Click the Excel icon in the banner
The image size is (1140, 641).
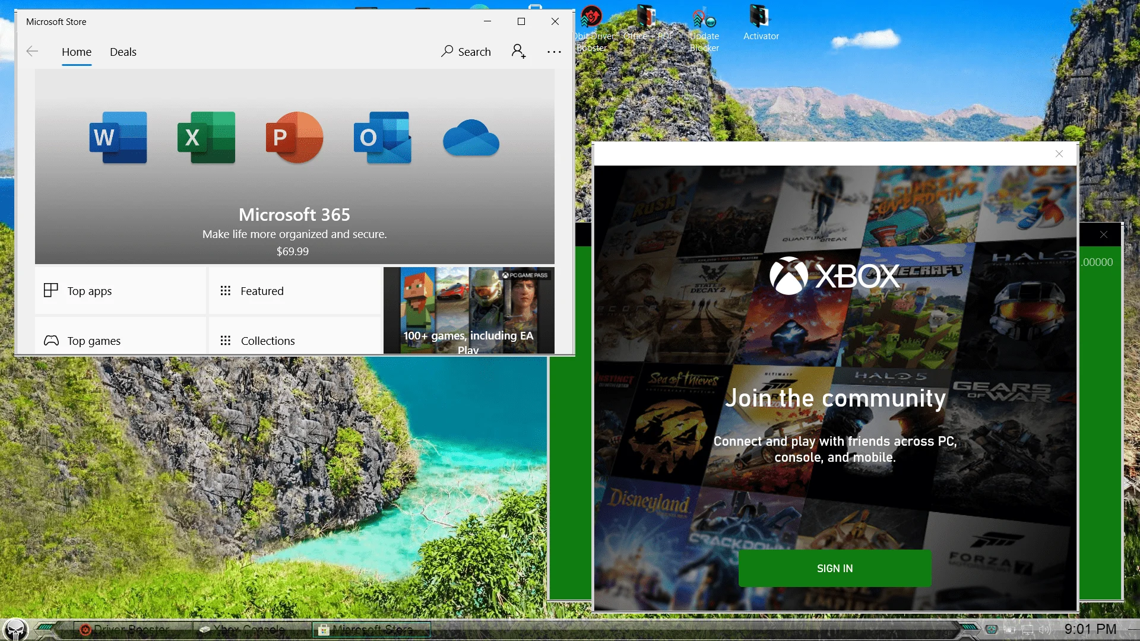(207, 138)
